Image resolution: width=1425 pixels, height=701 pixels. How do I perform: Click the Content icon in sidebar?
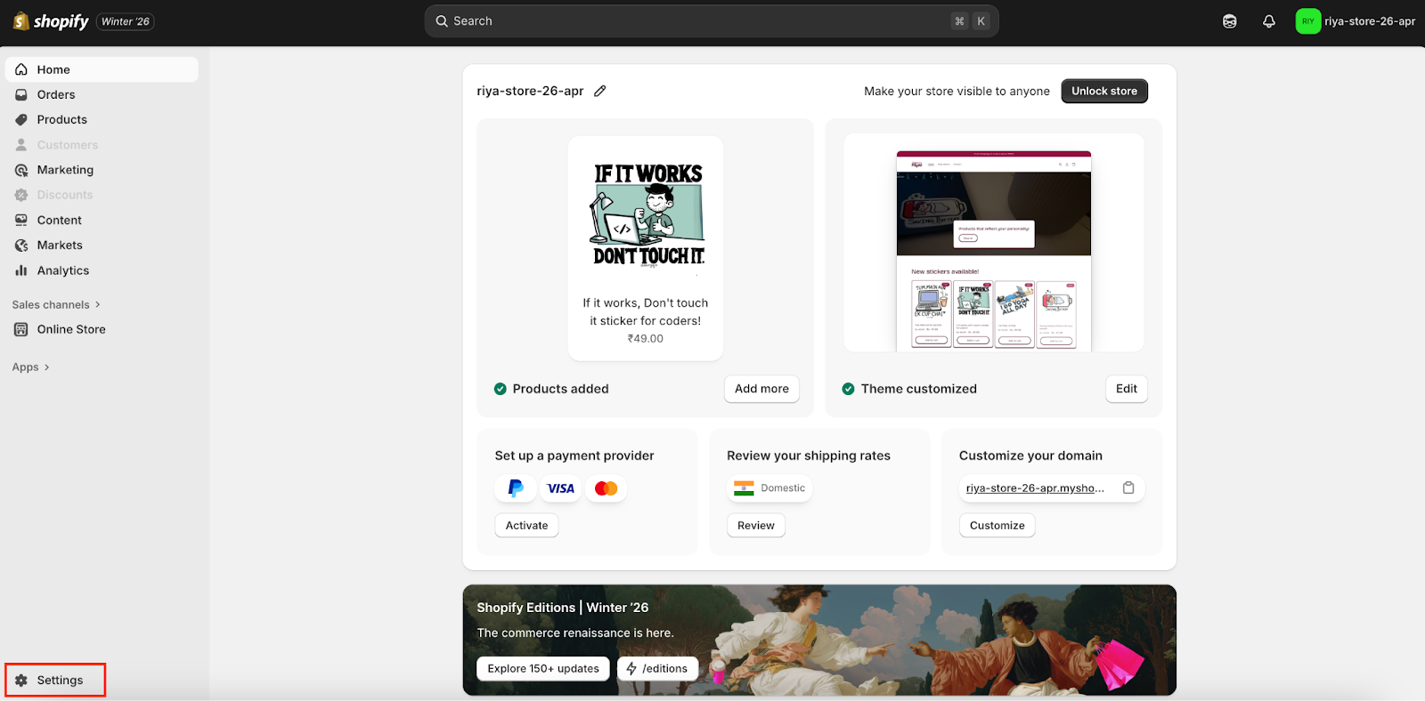tap(21, 220)
